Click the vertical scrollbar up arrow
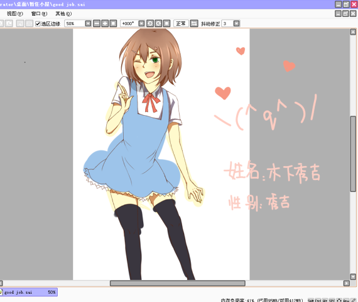The image size is (358, 302). click(x=353, y=32)
